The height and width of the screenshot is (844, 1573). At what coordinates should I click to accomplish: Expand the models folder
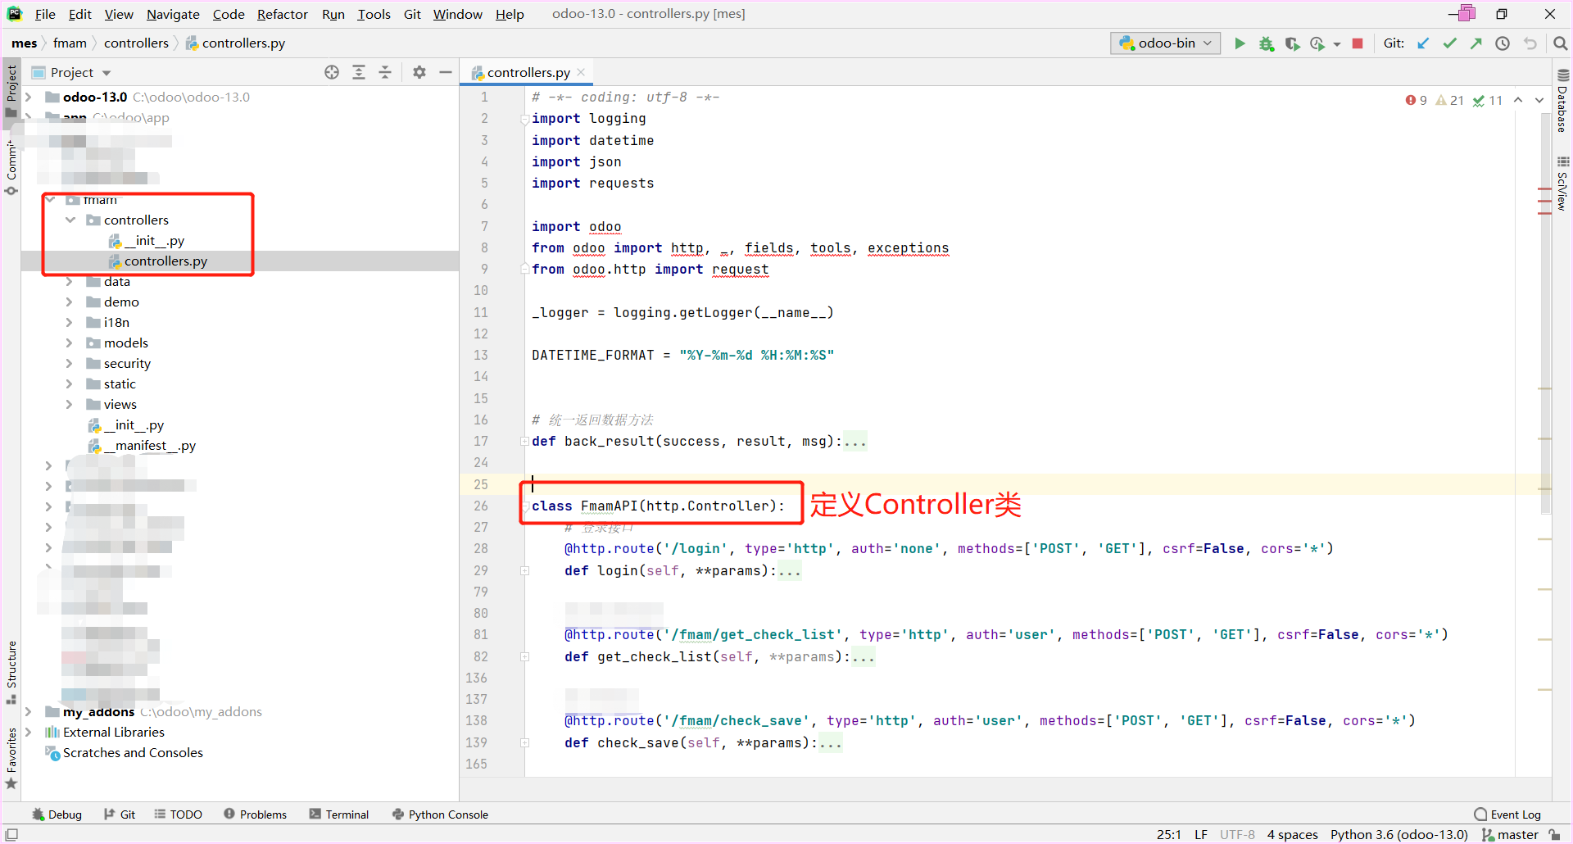(x=70, y=343)
